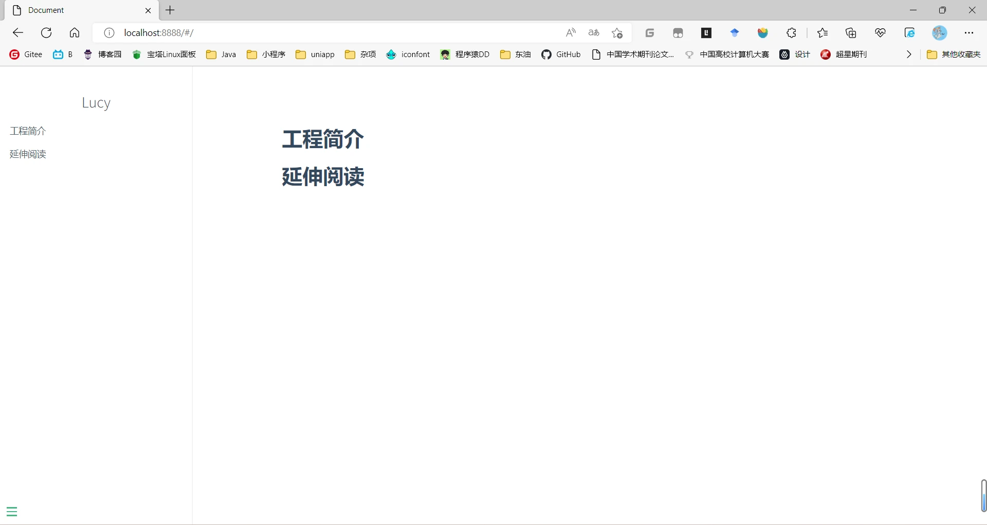
Task: View site information icon in address bar
Action: [x=109, y=33]
